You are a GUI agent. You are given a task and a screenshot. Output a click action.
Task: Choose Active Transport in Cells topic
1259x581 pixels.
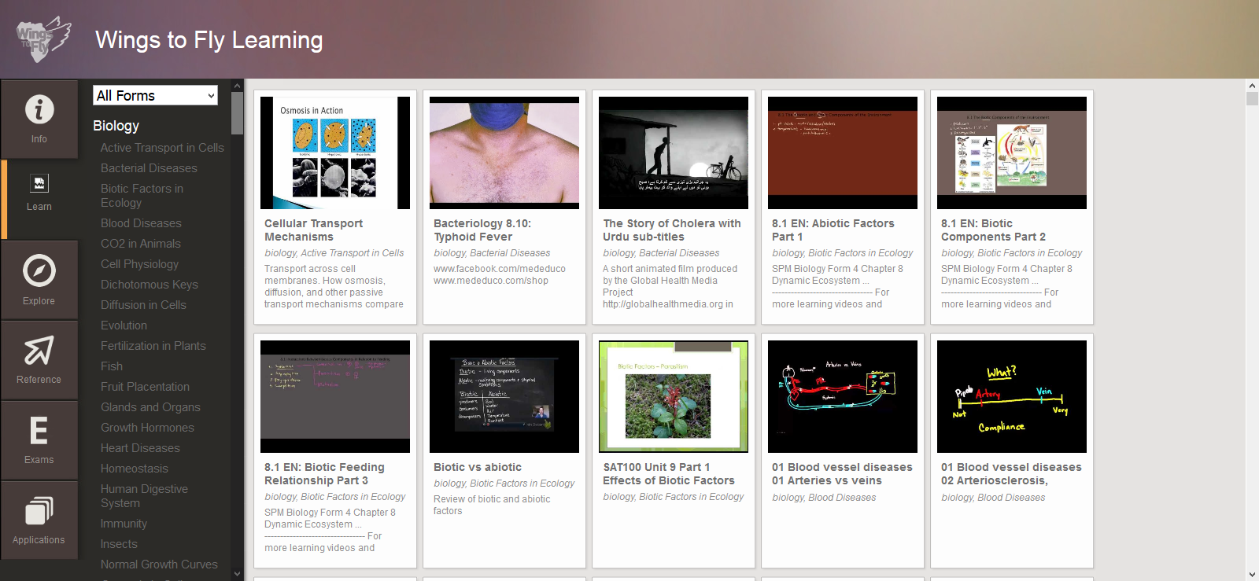(x=162, y=148)
